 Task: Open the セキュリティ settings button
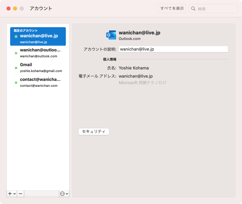pos(94,132)
